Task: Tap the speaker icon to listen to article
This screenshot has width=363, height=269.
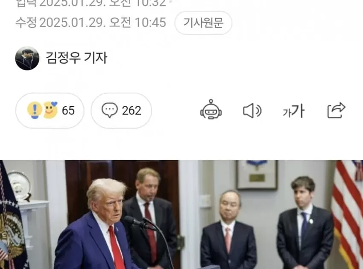Action: click(x=252, y=111)
